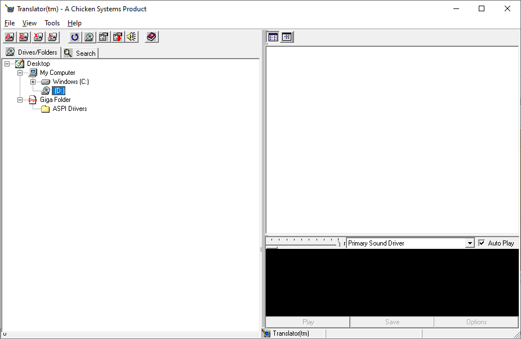Click the first toolbar icon with red 'A'
This screenshot has height=339, width=521.
(10, 37)
